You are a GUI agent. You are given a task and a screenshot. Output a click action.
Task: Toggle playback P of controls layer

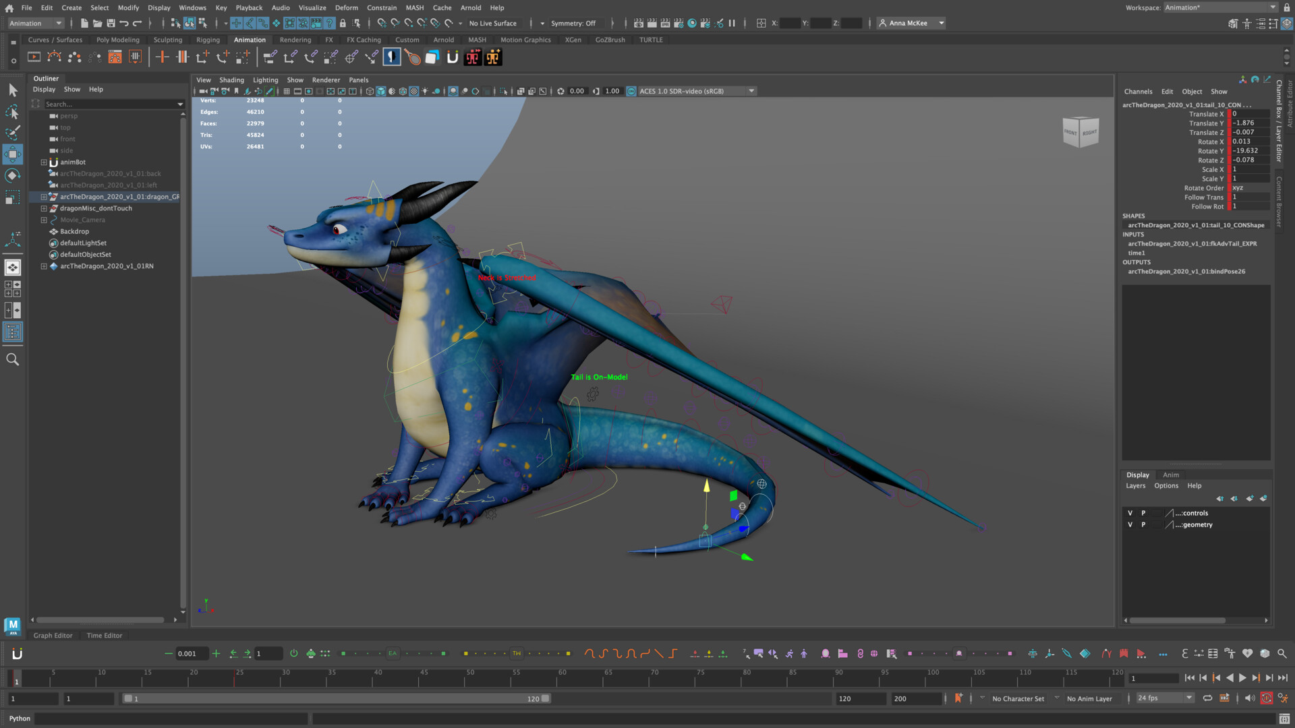point(1143,513)
